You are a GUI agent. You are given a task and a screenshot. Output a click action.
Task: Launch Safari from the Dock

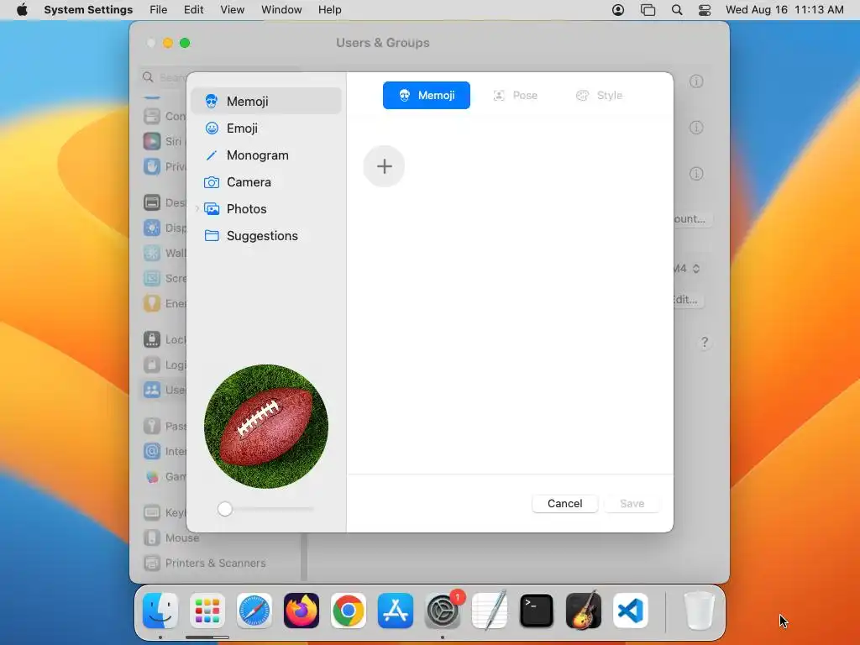click(x=254, y=611)
